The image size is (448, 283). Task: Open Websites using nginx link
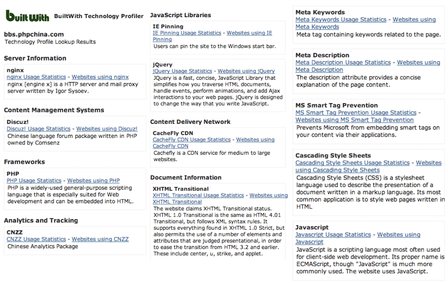click(x=100, y=77)
